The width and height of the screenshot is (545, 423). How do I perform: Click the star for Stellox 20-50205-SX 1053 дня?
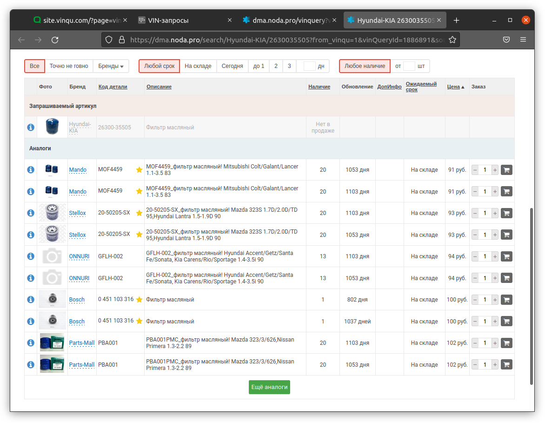139,235
